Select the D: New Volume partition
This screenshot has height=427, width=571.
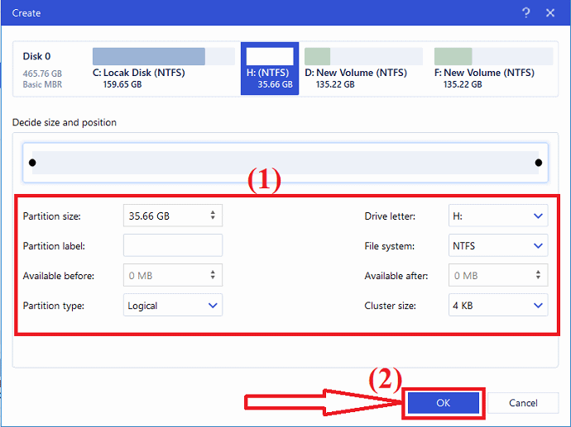pyautogui.click(x=363, y=69)
